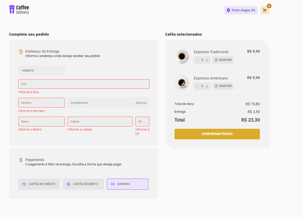Viewport: 303px width, 217px height.
Task: Click the map pin icon beside Endereço de Entrega
Action: (21, 51)
